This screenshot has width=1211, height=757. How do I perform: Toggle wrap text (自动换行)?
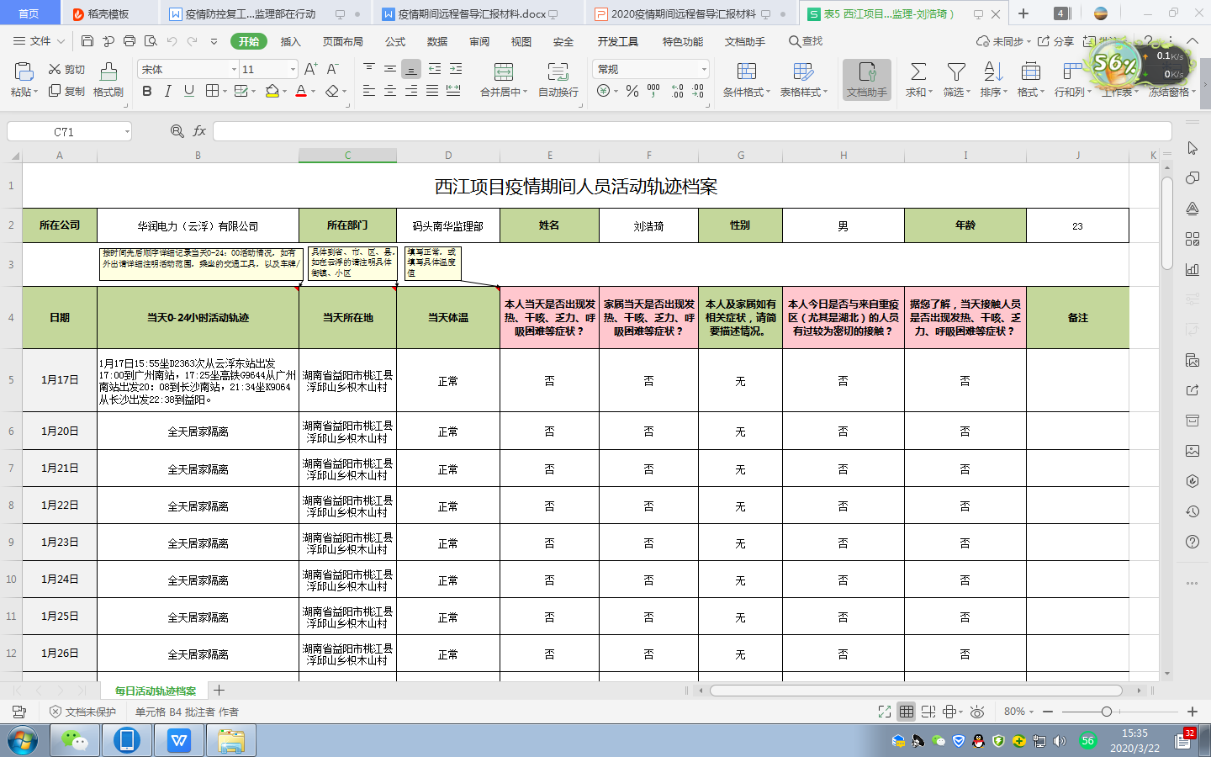click(x=558, y=72)
